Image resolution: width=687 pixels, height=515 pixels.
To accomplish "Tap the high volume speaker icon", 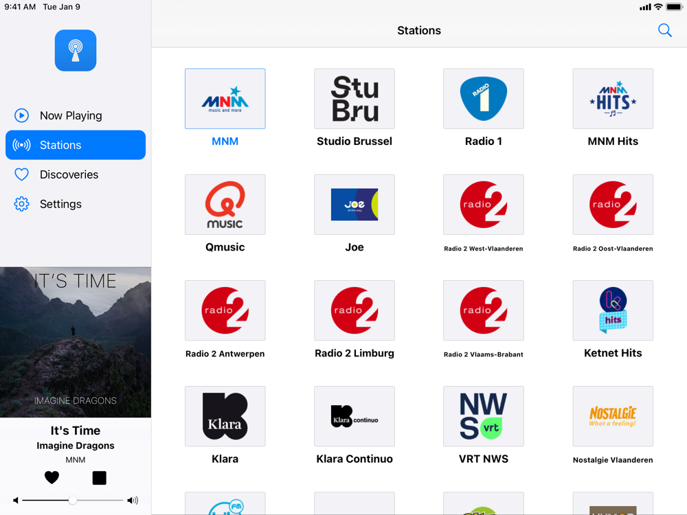I will [133, 500].
